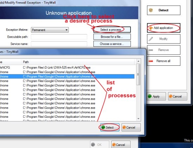Click the orange plus Add application icon
Screen dimensions: 193x148
tap(151, 28)
